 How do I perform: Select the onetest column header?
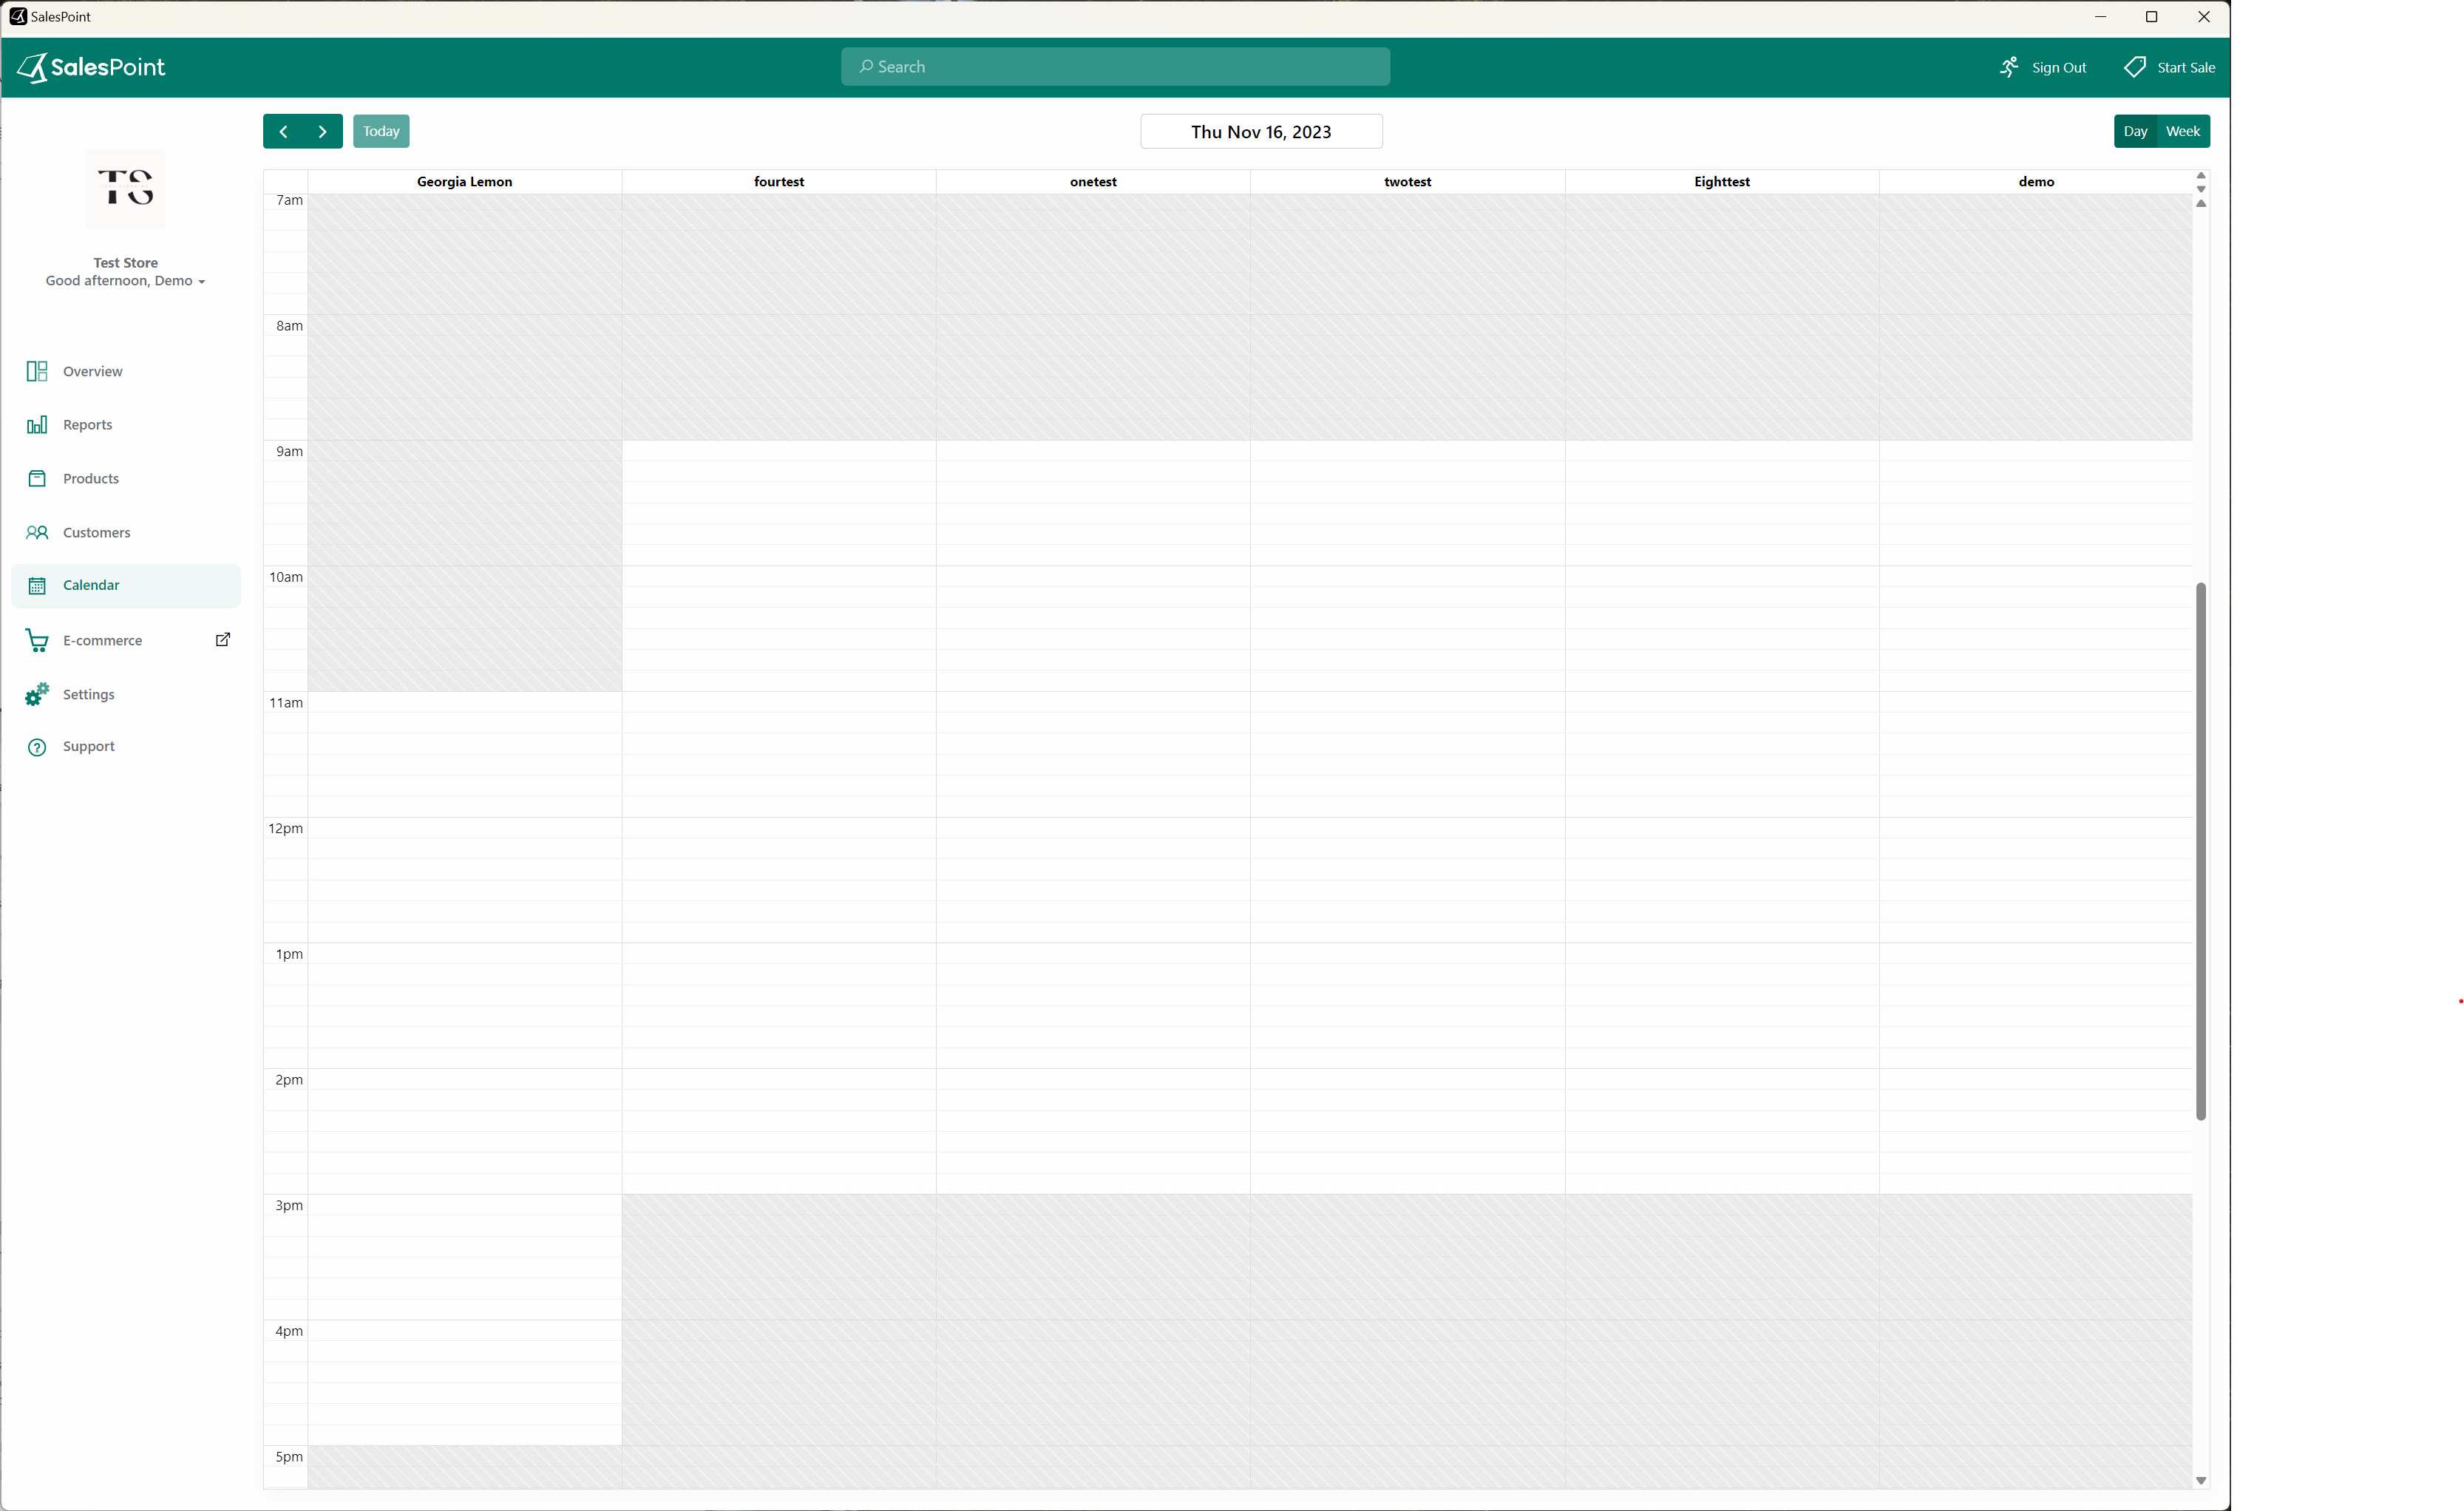point(1093,182)
